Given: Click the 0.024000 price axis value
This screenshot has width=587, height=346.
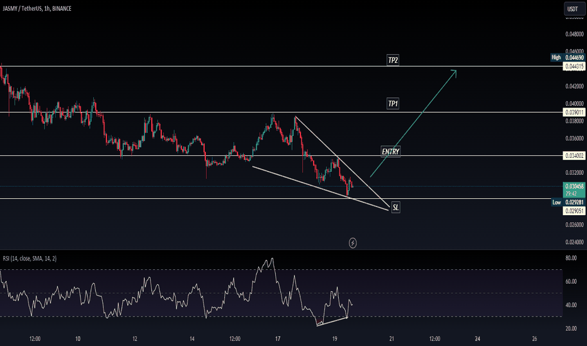Looking at the screenshot, I should pyautogui.click(x=574, y=242).
